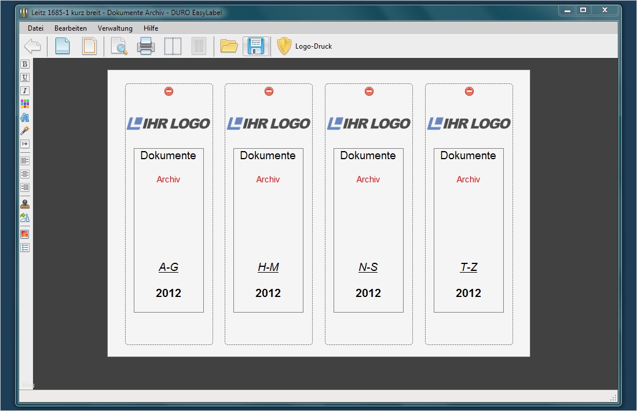The image size is (637, 411).
Task: Maximize the DURO EasyLabel window
Action: [x=583, y=10]
